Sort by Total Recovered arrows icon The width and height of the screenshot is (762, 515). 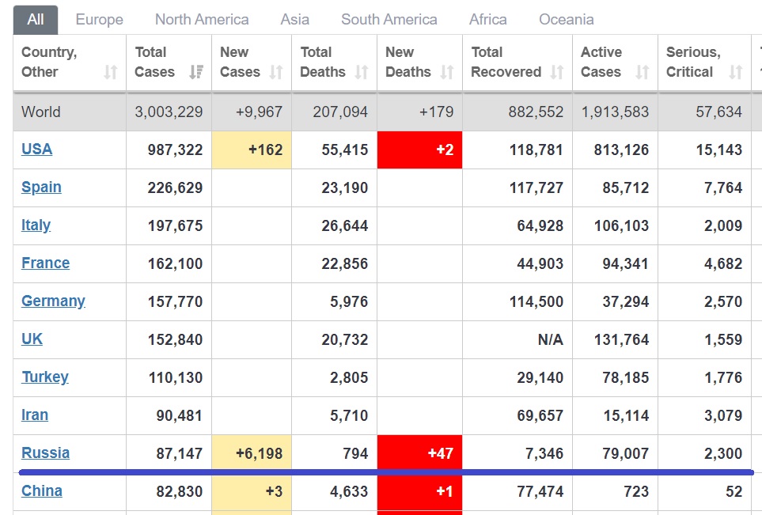(x=557, y=73)
